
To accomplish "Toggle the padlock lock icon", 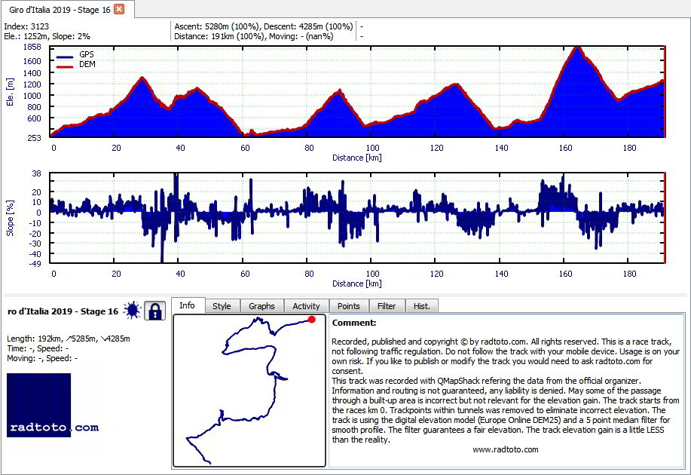I will (x=154, y=311).
